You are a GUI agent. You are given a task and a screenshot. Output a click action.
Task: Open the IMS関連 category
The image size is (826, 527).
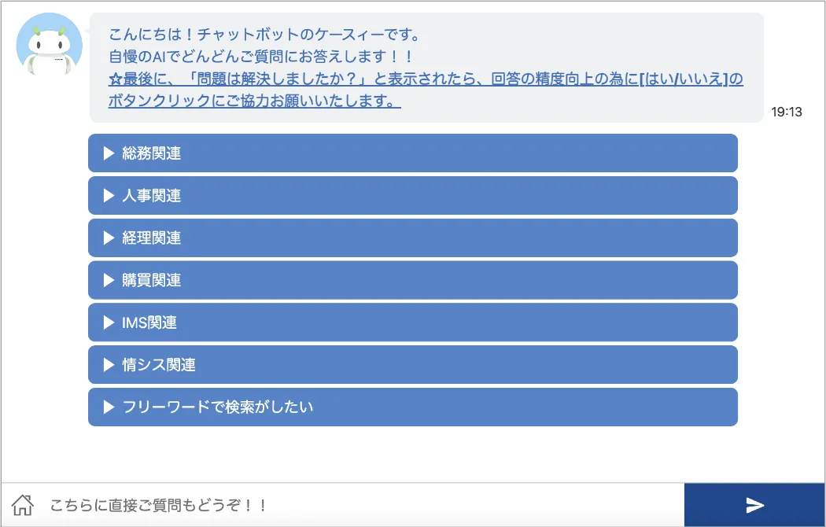(x=412, y=322)
